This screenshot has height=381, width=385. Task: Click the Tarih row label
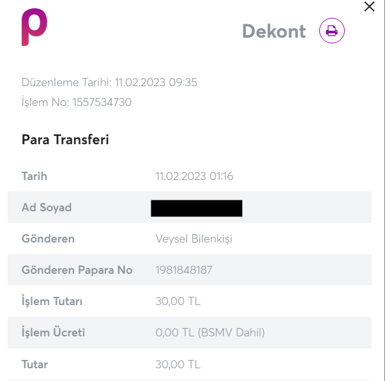click(x=34, y=176)
